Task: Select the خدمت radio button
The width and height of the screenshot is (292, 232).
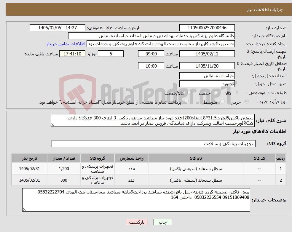Action: (216, 92)
